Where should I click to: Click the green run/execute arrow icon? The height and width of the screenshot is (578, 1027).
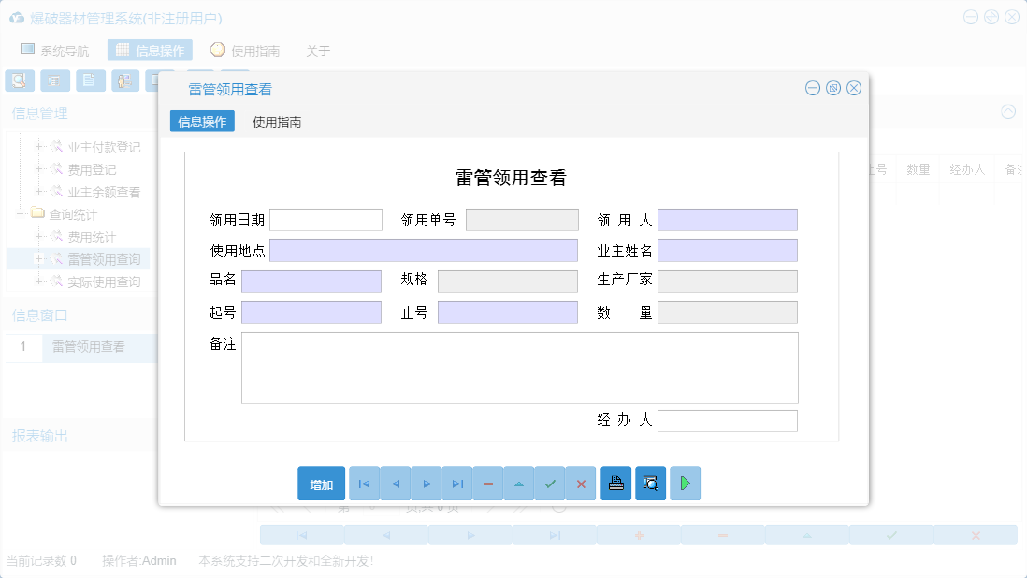coord(685,483)
